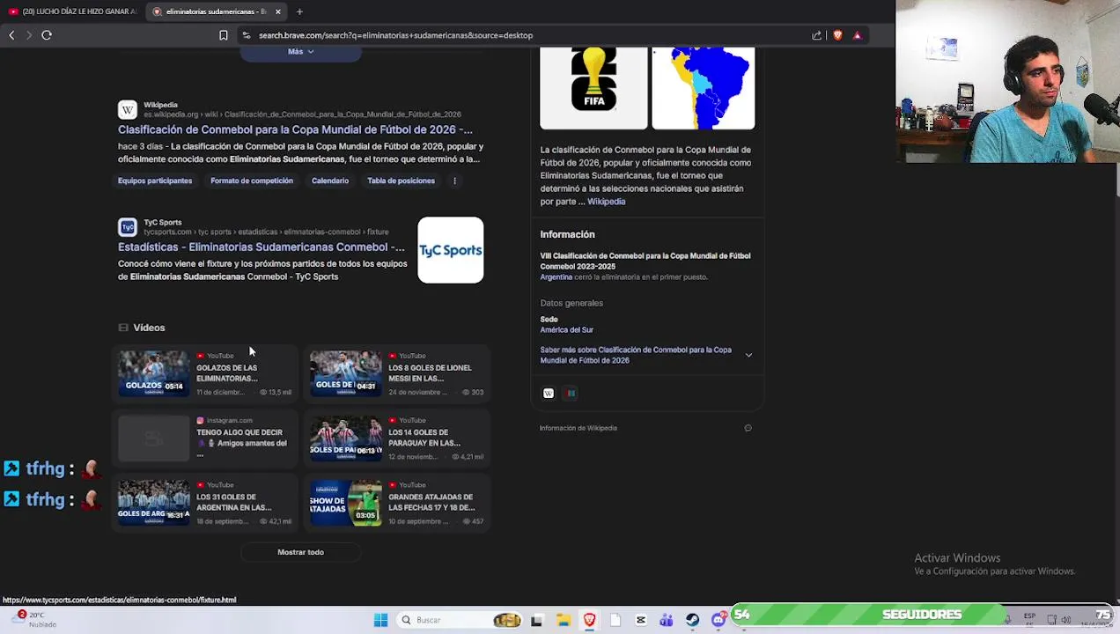The image size is (1120, 634).
Task: Open File Explorer from the taskbar
Action: 564,620
